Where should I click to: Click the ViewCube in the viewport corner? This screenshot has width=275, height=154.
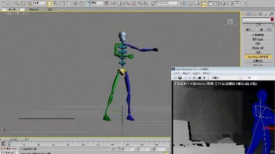pyautogui.click(x=230, y=22)
